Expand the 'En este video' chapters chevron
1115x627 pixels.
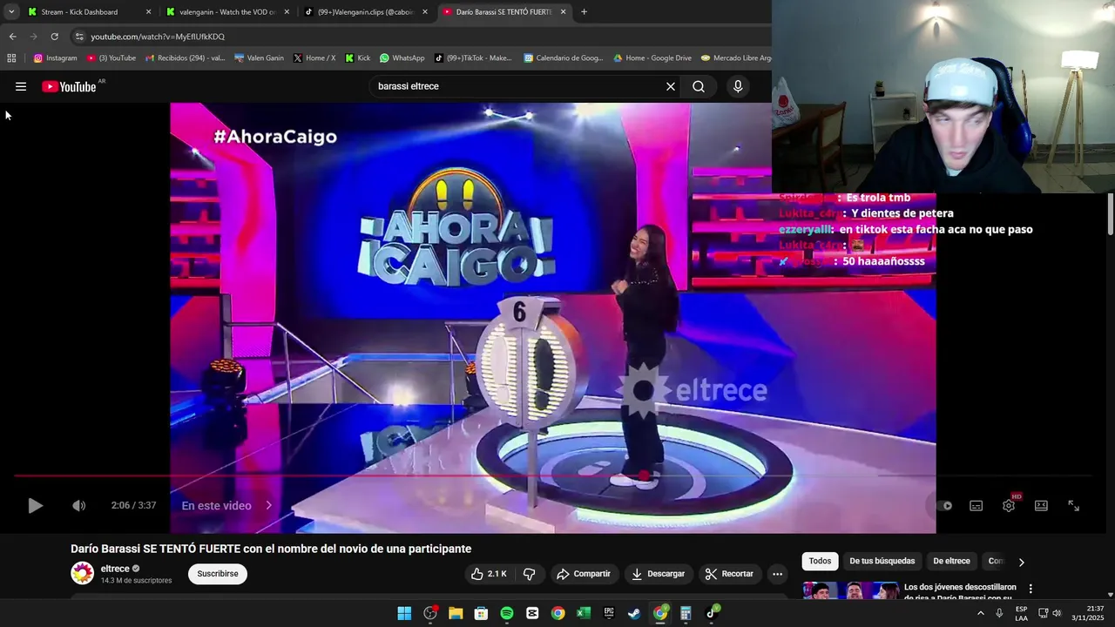click(x=268, y=505)
